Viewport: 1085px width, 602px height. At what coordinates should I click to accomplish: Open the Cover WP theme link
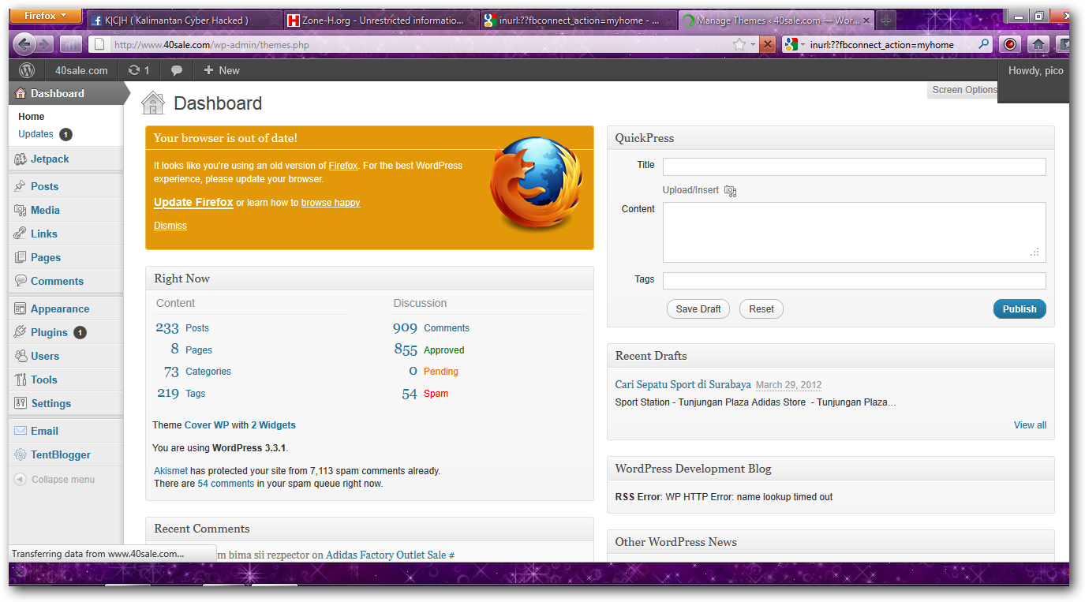207,425
